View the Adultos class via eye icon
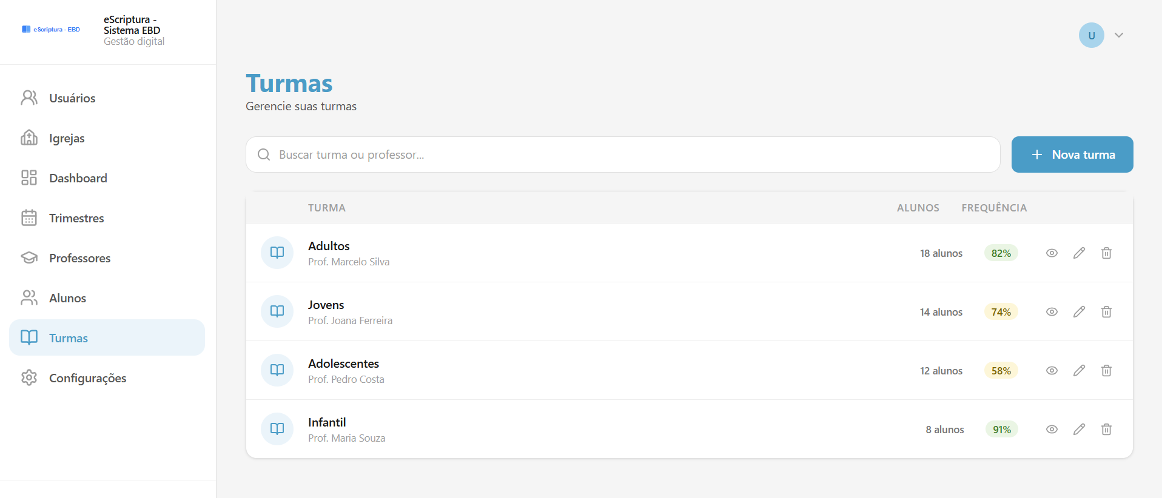 click(x=1052, y=253)
